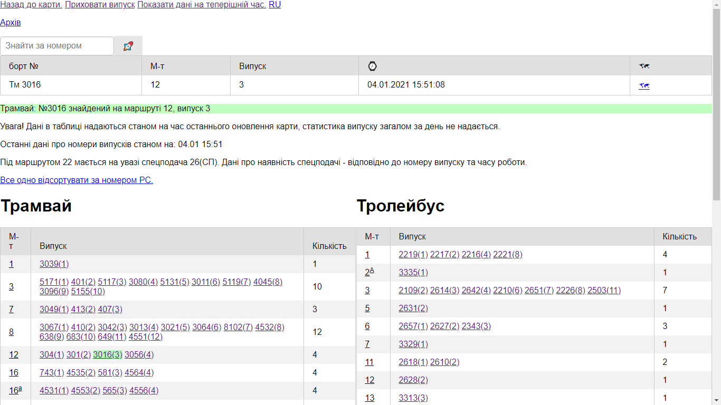Open tram route 16а link
Screen dimensions: 721x405
click(x=15, y=390)
